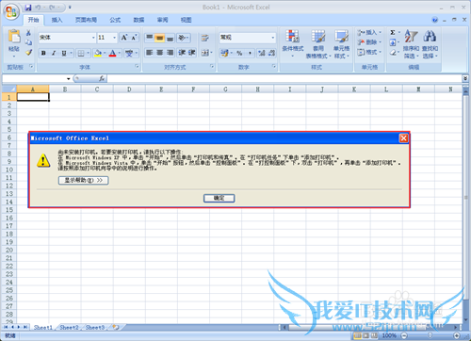
Task: Open the 插入 (Insert) ribbon tab
Action: coord(57,20)
